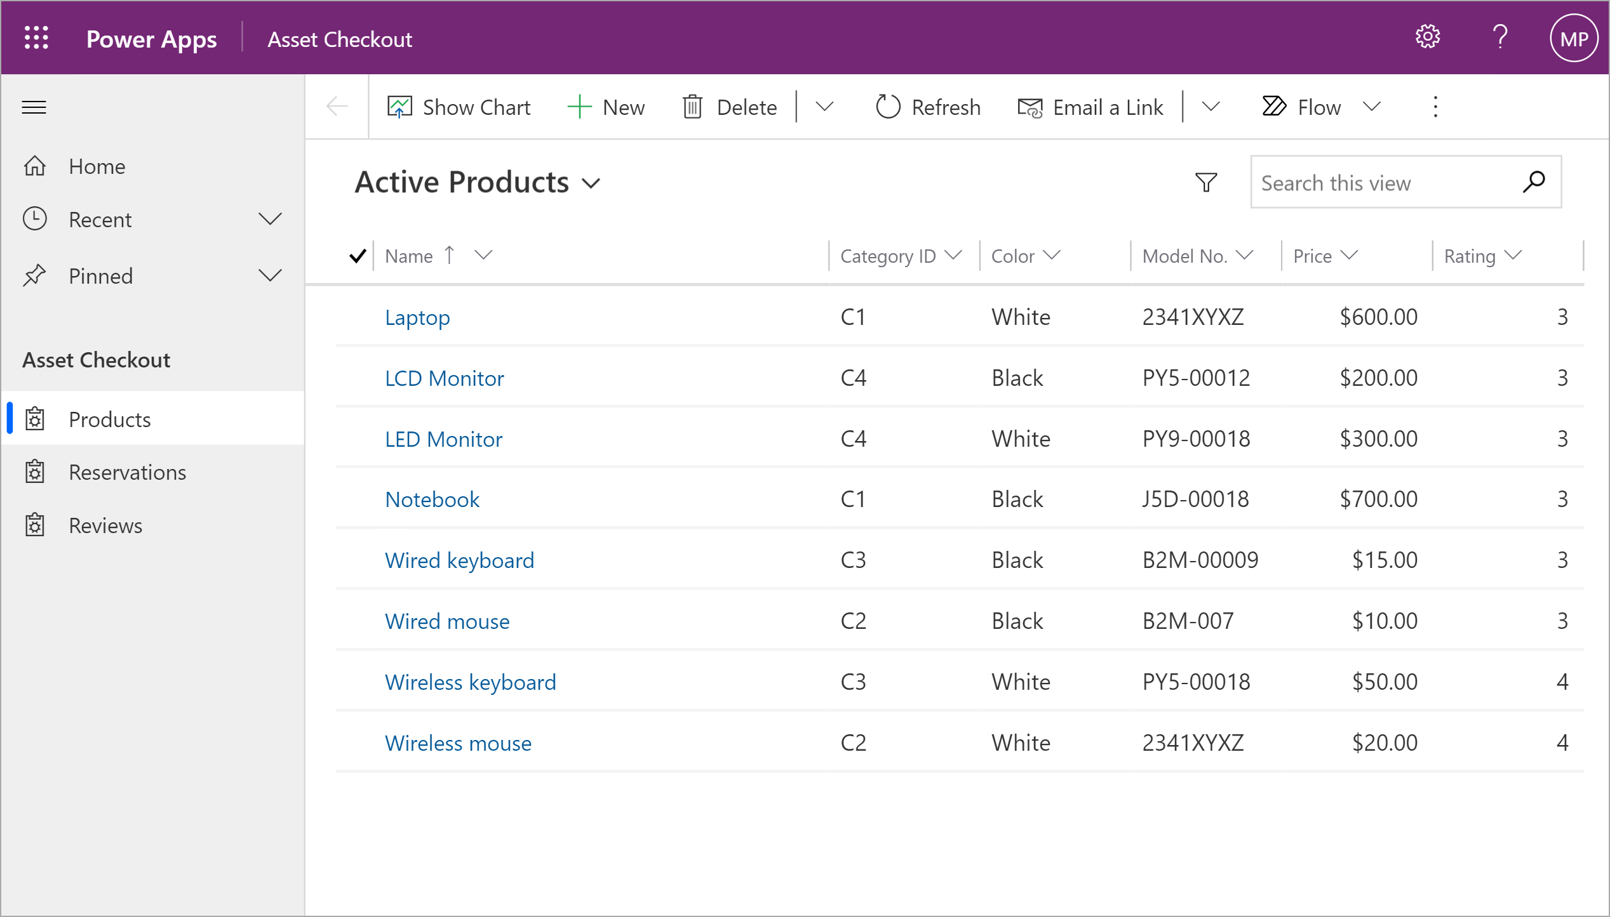Click the Email a Link icon

pos(1026,106)
